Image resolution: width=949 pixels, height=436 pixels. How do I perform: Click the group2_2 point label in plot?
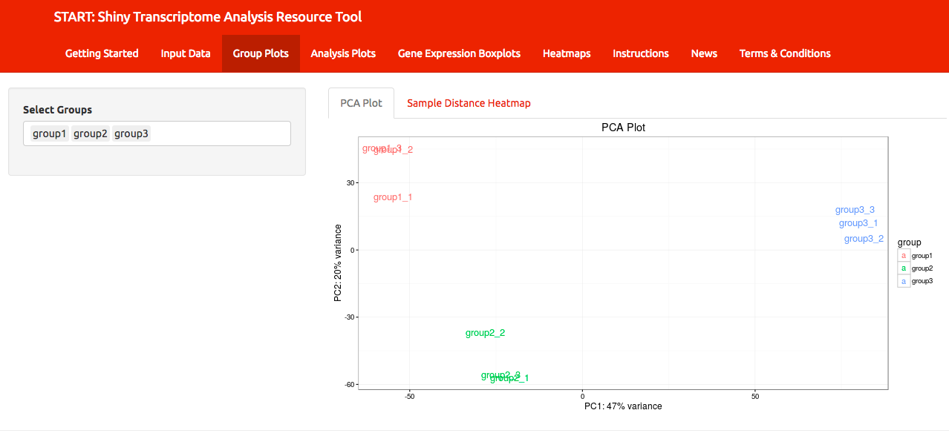486,333
